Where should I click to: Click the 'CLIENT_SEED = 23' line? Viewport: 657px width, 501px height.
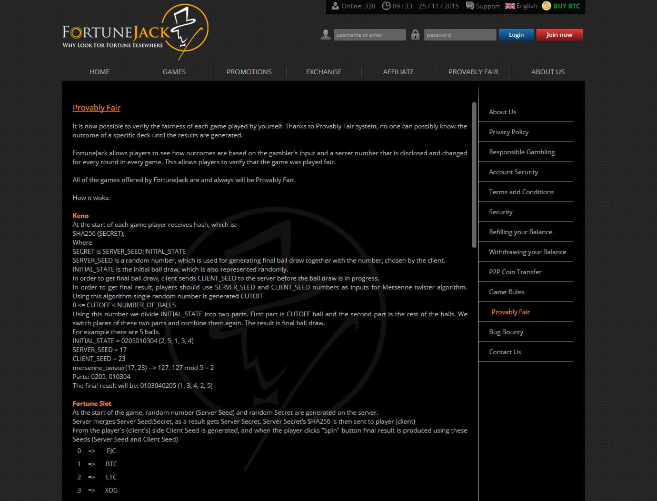[x=99, y=359]
